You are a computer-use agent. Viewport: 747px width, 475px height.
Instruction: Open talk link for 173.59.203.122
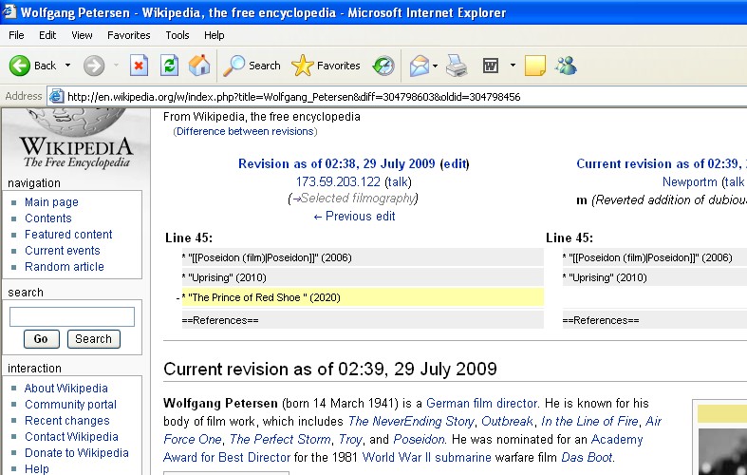(x=398, y=182)
